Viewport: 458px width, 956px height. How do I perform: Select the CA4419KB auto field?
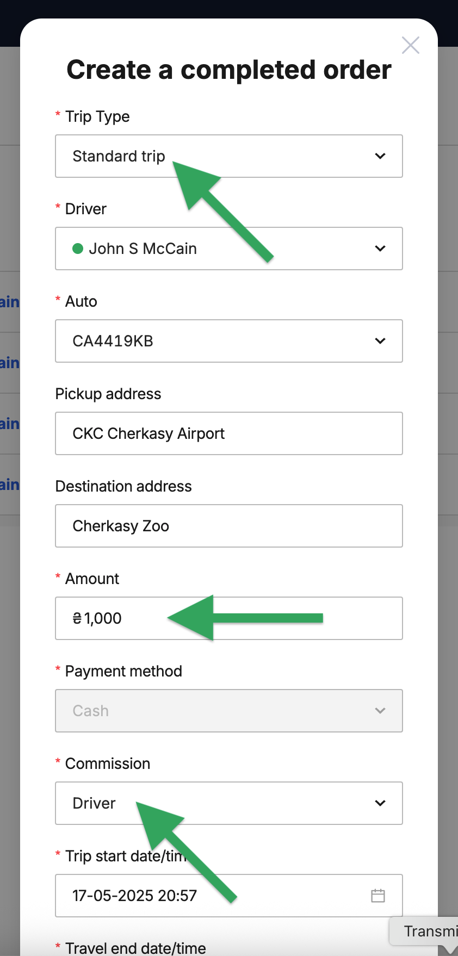click(229, 341)
